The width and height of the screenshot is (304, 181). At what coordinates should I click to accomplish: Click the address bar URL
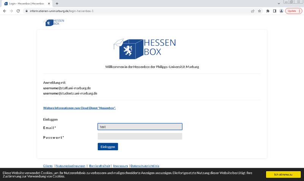(x=62, y=11)
